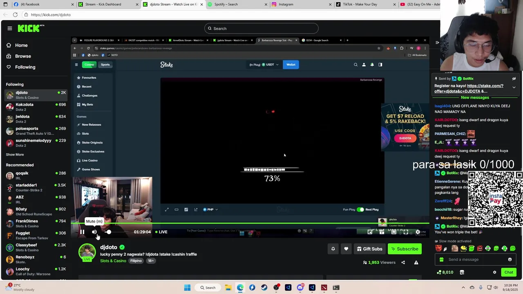
Task: Click the green Chat send button
Action: [x=509, y=272]
